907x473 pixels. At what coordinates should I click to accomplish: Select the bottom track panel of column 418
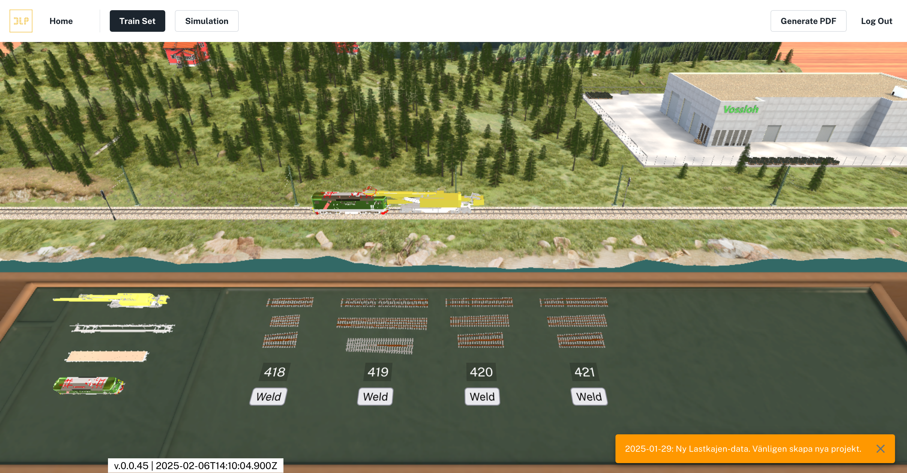click(x=280, y=340)
